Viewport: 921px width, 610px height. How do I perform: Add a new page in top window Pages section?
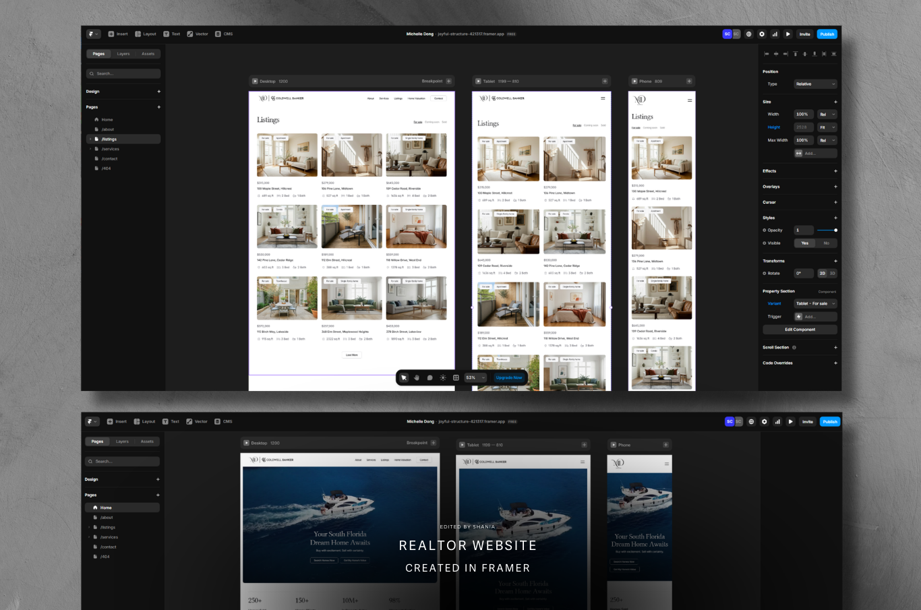coord(159,107)
